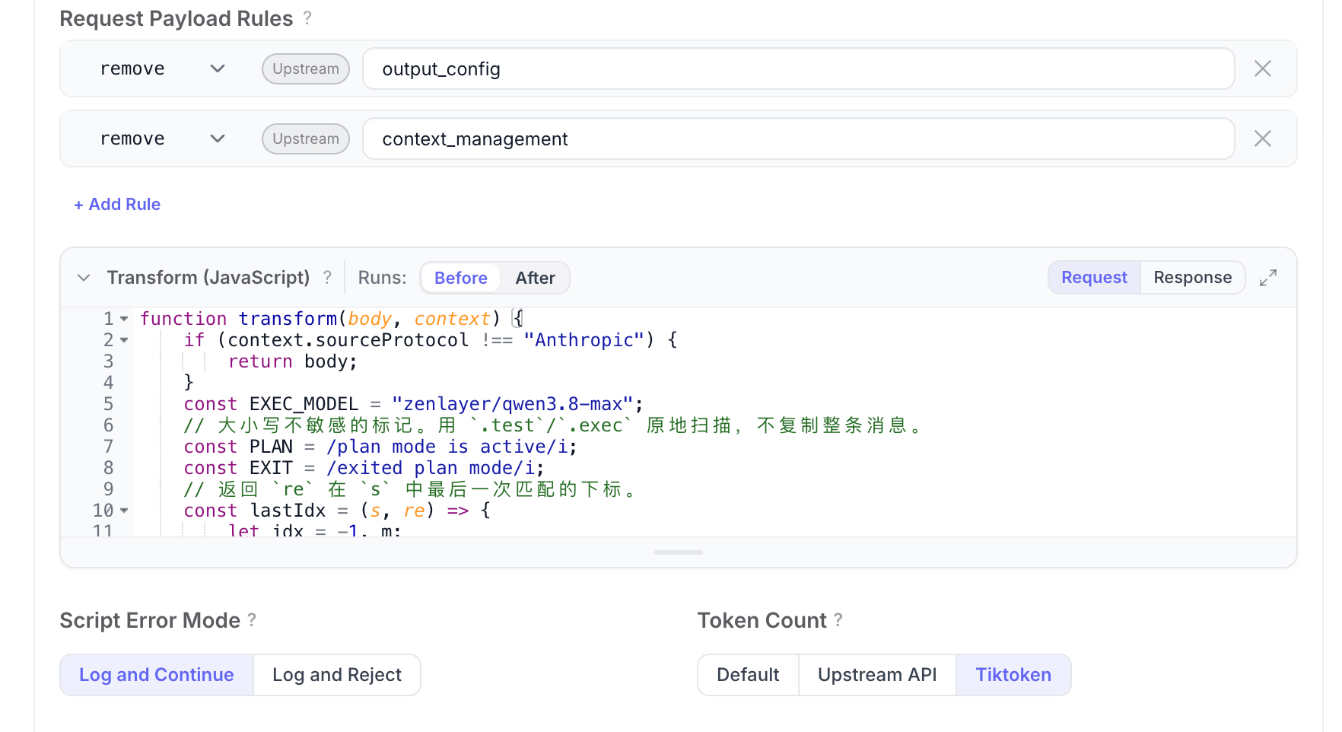This screenshot has height=732, width=1342.
Task: Choose Default token count
Action: [748, 675]
